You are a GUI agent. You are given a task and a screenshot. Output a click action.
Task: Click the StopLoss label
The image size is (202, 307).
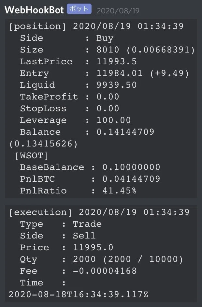pos(43,108)
